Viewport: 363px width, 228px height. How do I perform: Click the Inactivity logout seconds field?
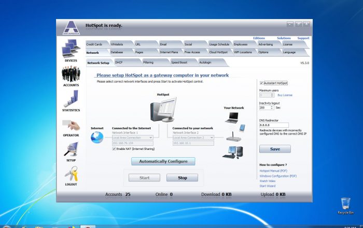coord(265,108)
